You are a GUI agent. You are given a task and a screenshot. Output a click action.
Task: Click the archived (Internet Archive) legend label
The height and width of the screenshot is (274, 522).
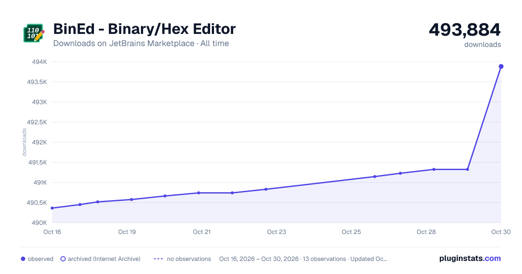coord(104,259)
